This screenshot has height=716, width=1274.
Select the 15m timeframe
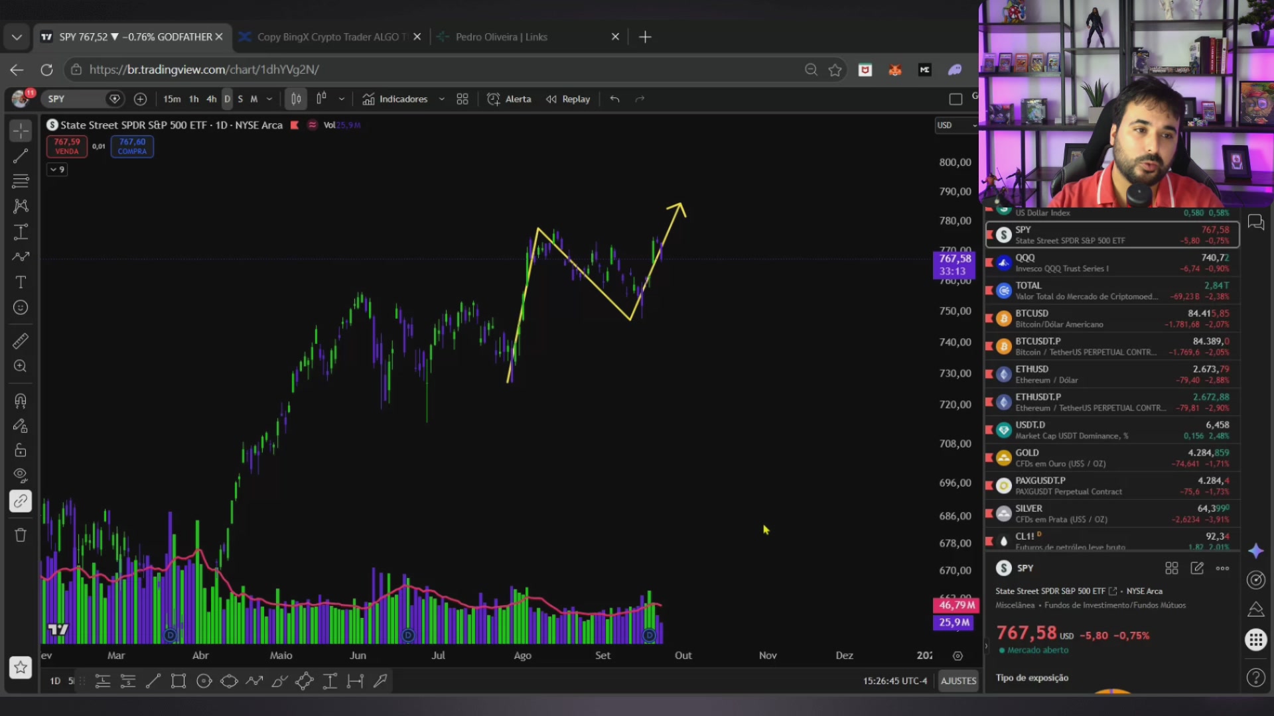pos(172,99)
